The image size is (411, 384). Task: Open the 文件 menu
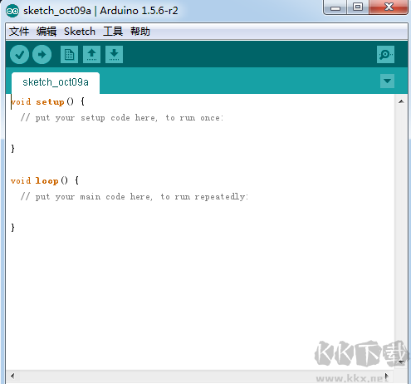pyautogui.click(x=19, y=32)
